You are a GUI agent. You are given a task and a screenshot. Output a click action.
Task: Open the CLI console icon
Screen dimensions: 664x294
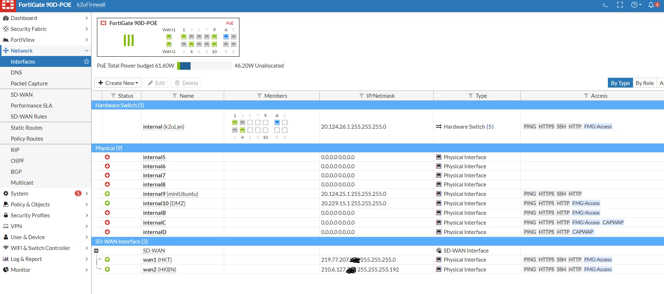pyautogui.click(x=605, y=5)
